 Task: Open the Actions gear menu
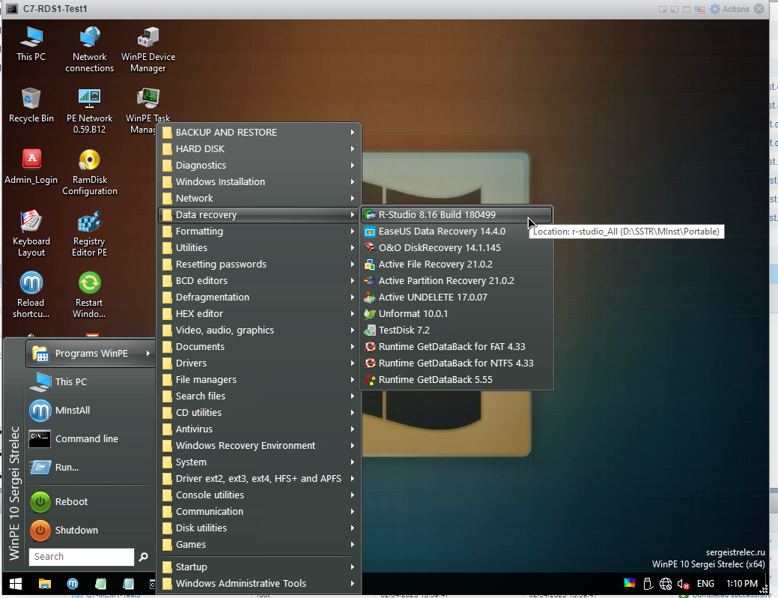[x=729, y=9]
